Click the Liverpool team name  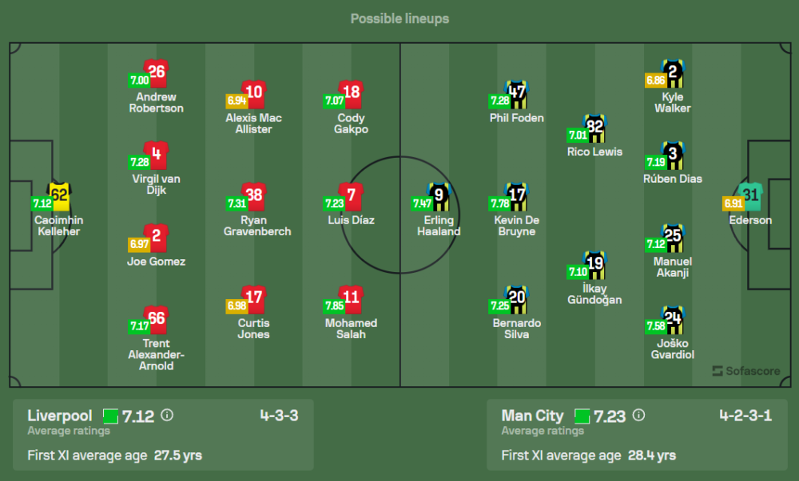(60, 416)
